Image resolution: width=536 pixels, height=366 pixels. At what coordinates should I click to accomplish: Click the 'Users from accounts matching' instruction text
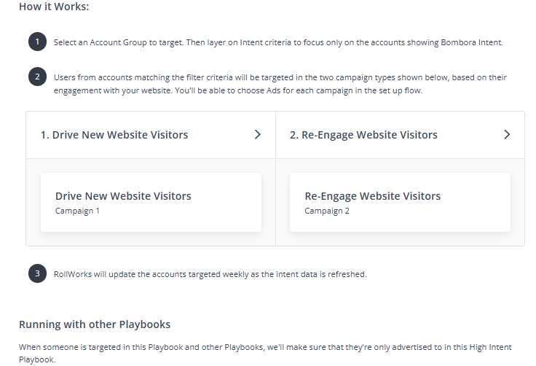(280, 77)
